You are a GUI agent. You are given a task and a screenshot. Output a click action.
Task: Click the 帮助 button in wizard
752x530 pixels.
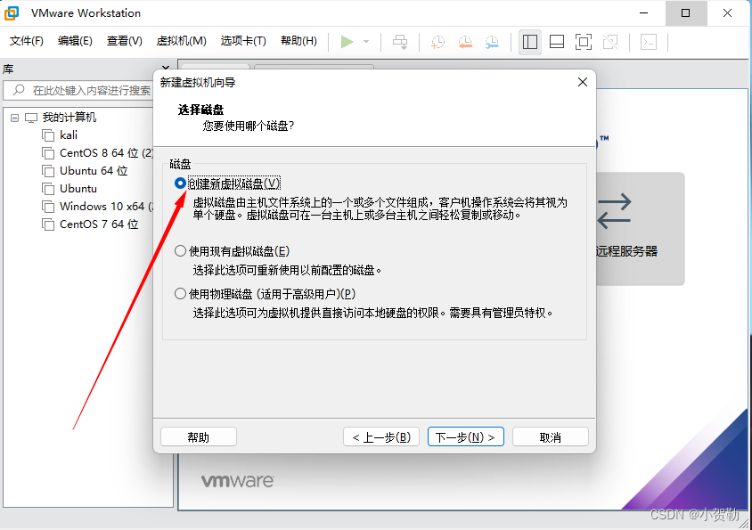point(199,437)
